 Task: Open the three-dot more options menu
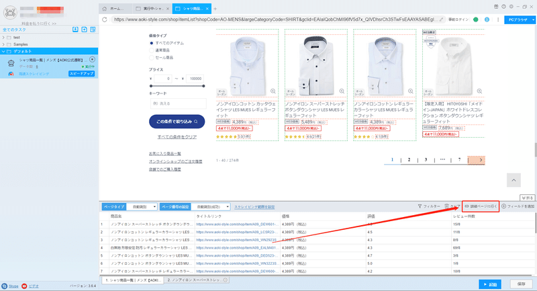[498, 19]
